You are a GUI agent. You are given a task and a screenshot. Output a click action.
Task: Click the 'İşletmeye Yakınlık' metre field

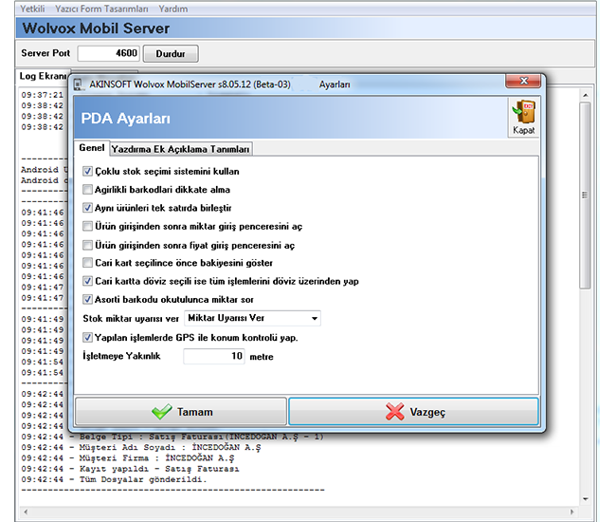[x=214, y=356]
